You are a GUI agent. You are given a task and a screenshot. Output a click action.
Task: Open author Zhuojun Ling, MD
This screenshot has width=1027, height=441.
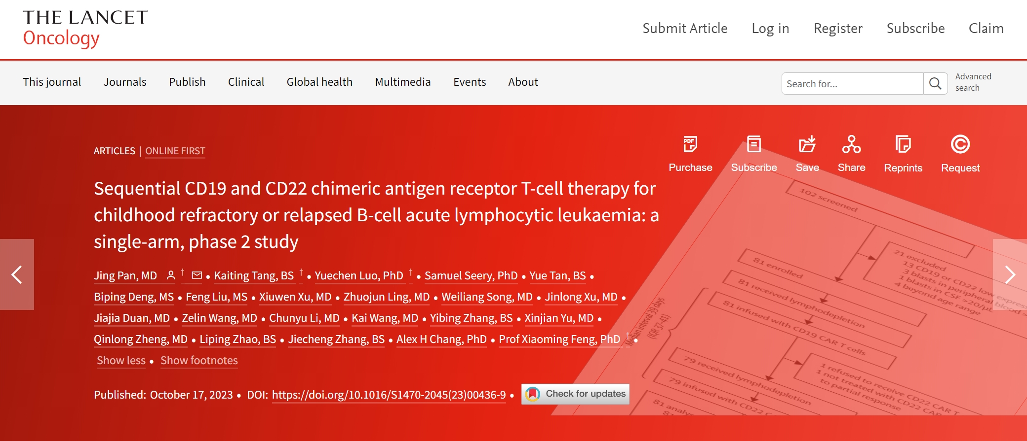(387, 297)
